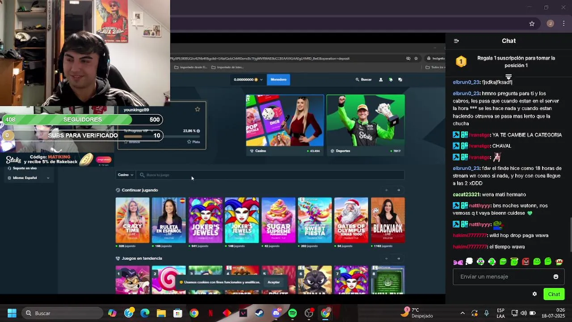Open the Gates of Olympus Xmas 1000 tile
The image size is (572, 322).
[x=351, y=220]
